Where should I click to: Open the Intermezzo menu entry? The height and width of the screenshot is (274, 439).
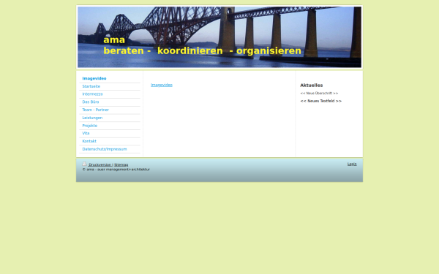110,94
